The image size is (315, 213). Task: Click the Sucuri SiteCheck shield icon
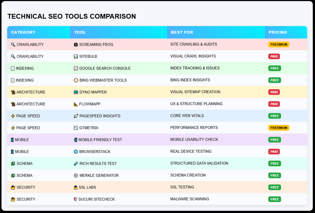click(75, 199)
